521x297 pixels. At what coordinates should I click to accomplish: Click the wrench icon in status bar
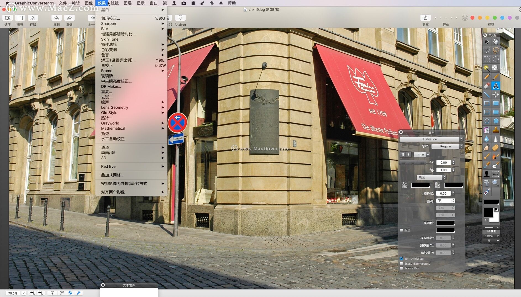coord(78,293)
